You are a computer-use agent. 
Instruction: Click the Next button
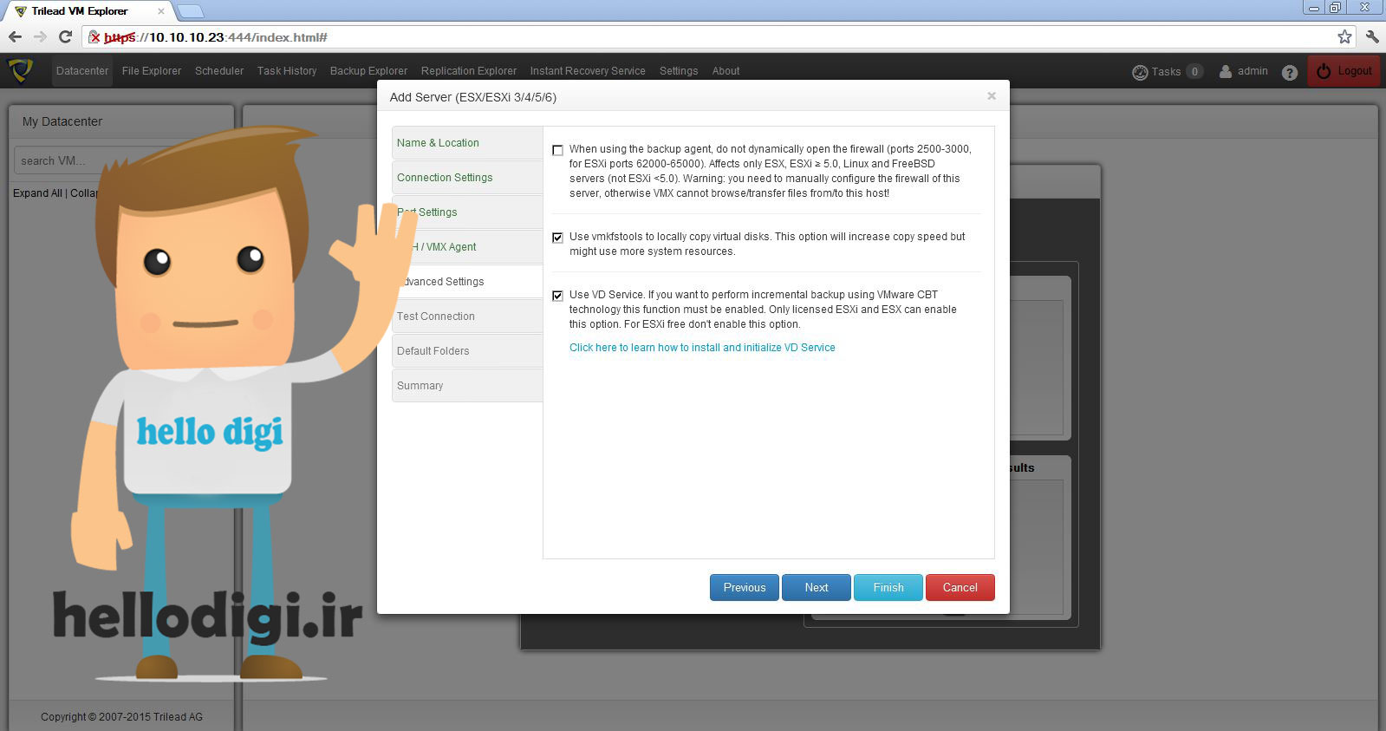tap(817, 587)
